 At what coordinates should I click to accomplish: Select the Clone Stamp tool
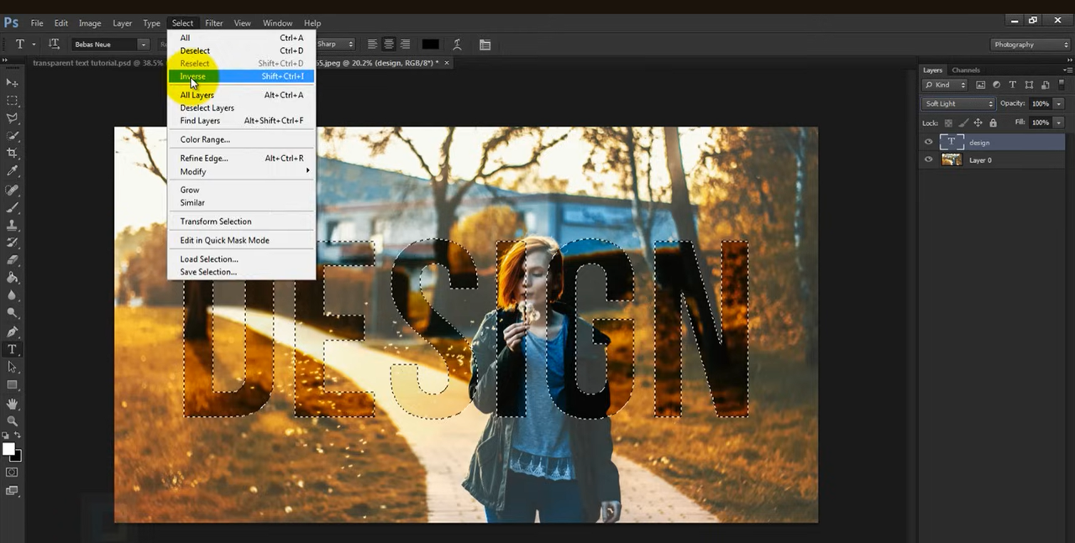click(x=12, y=225)
